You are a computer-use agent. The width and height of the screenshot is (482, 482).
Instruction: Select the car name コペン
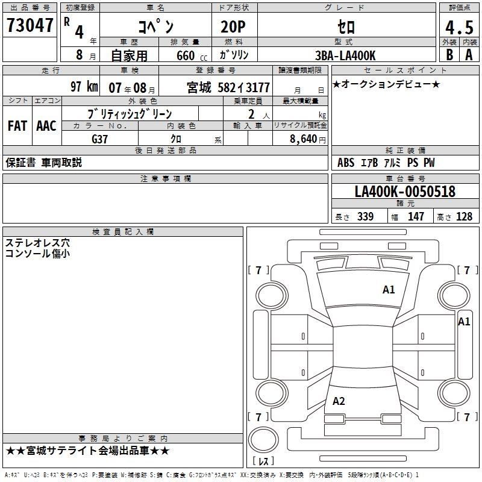click(155, 26)
